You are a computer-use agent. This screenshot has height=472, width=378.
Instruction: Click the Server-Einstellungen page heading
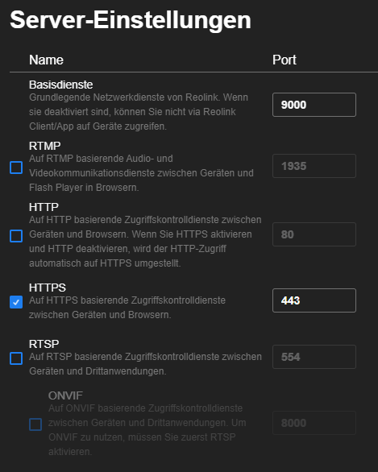[x=131, y=20]
